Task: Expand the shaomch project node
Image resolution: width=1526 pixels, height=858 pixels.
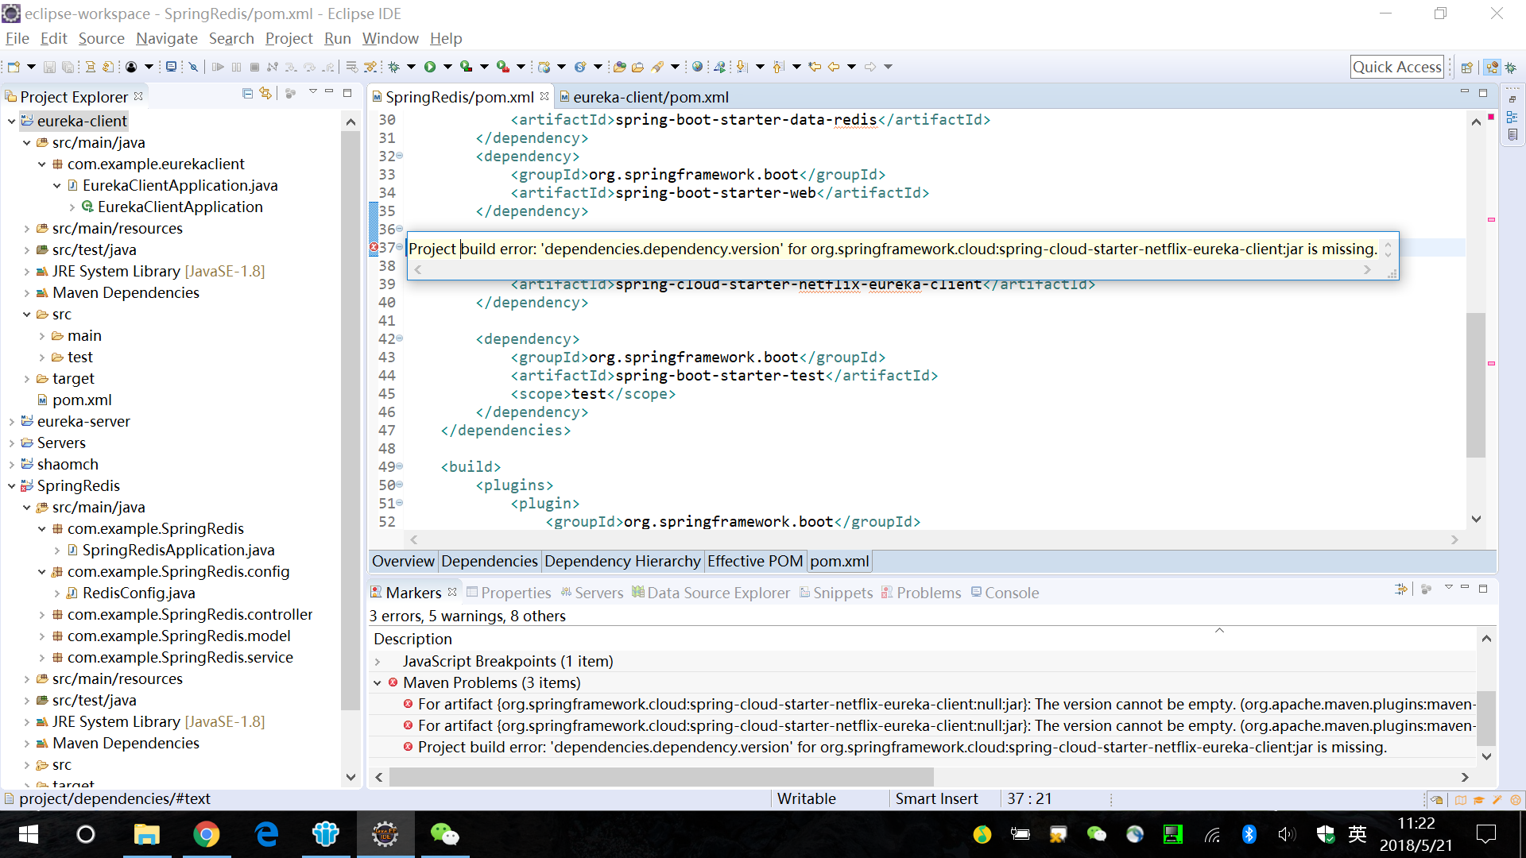Action: 11,464
